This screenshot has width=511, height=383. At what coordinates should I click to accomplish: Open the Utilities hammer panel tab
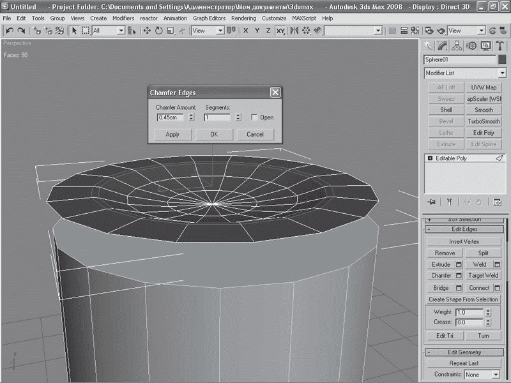[500, 45]
